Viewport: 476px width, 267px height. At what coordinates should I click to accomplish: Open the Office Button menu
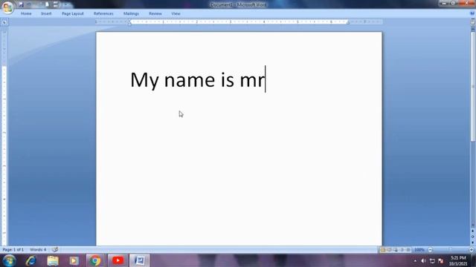pyautogui.click(x=8, y=7)
